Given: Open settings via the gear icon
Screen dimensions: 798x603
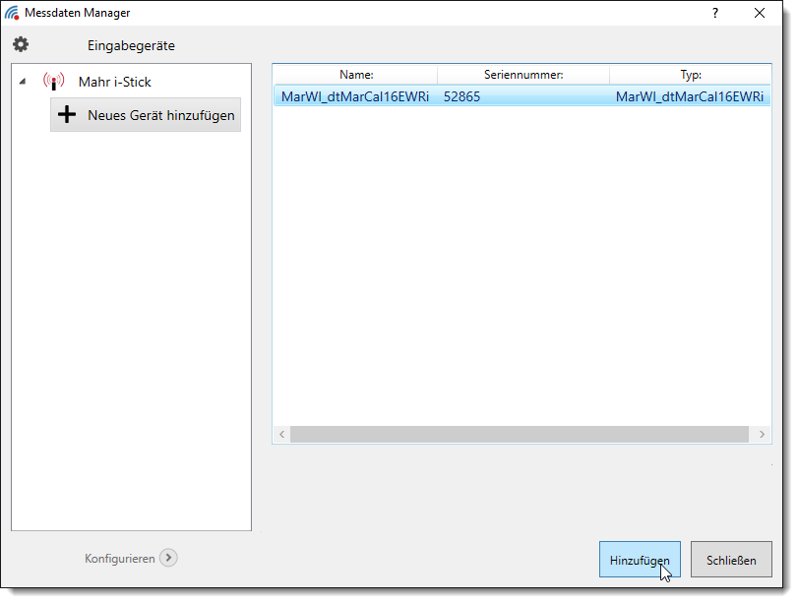Looking at the screenshot, I should (x=21, y=44).
